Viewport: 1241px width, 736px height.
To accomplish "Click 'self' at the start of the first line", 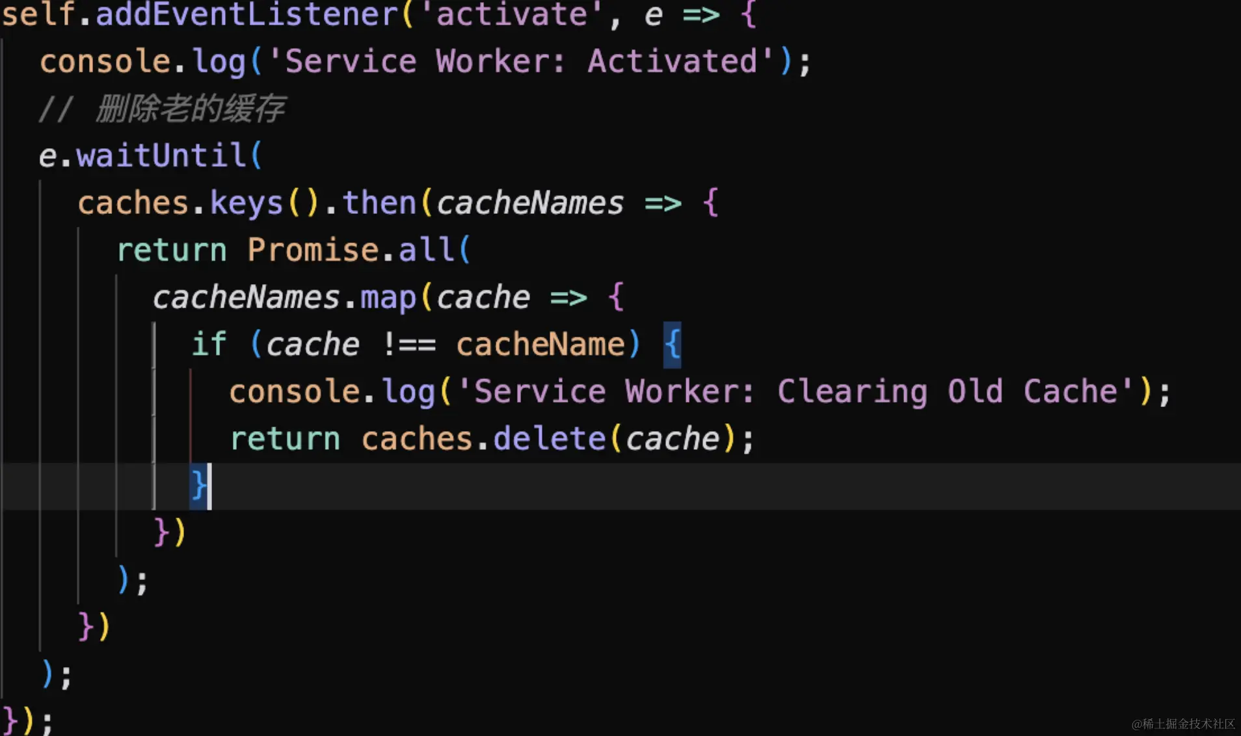I will pyautogui.click(x=38, y=14).
